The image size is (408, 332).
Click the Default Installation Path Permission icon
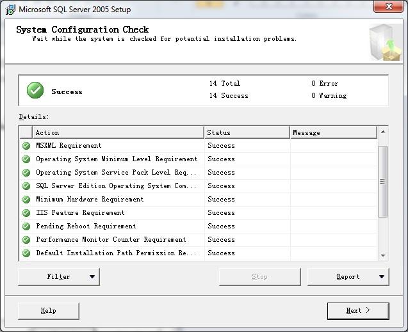(26, 253)
